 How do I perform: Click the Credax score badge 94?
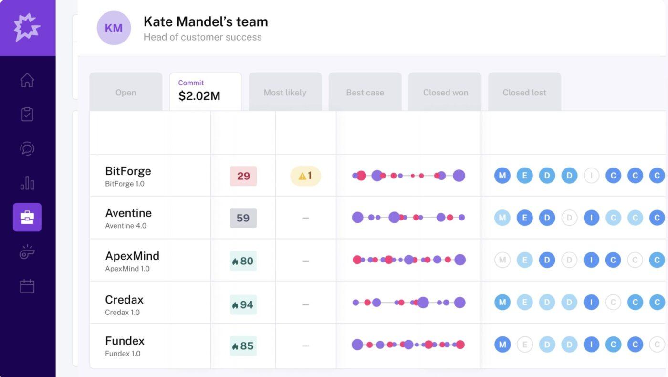(x=243, y=305)
